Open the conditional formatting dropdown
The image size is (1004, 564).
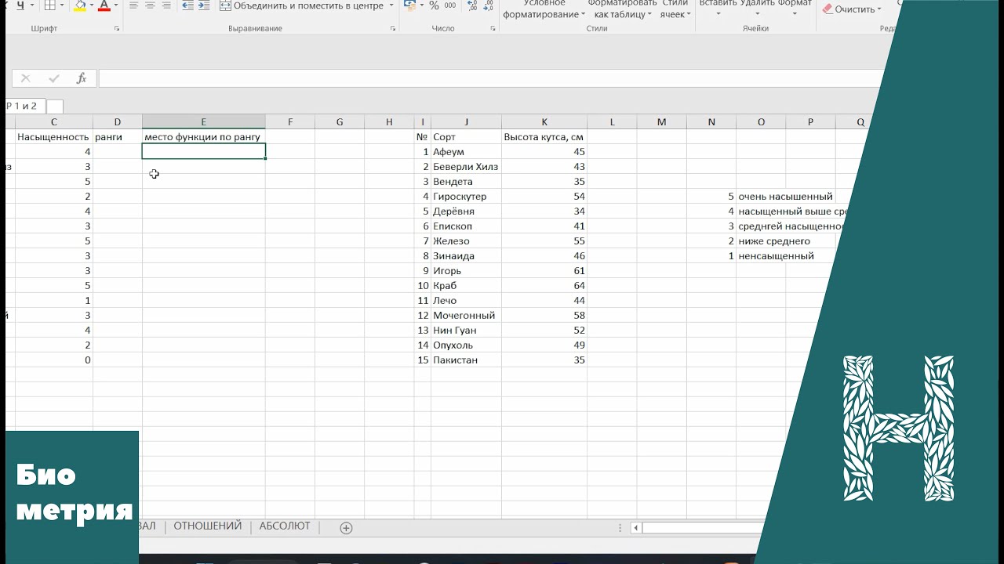[x=544, y=9]
